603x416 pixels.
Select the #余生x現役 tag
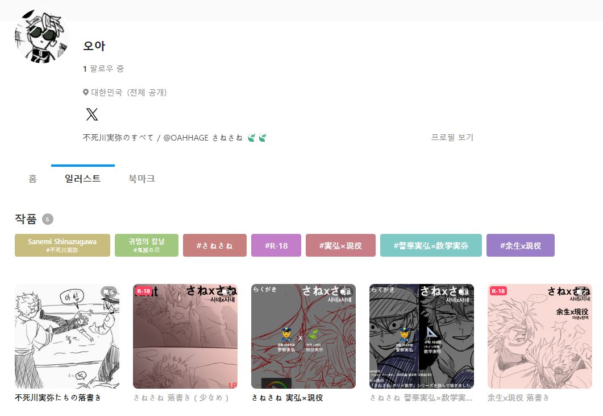point(521,245)
